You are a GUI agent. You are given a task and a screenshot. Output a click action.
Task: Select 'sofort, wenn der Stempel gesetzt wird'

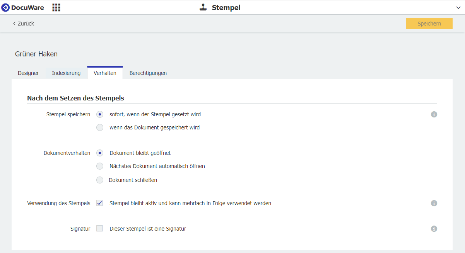[100, 114]
